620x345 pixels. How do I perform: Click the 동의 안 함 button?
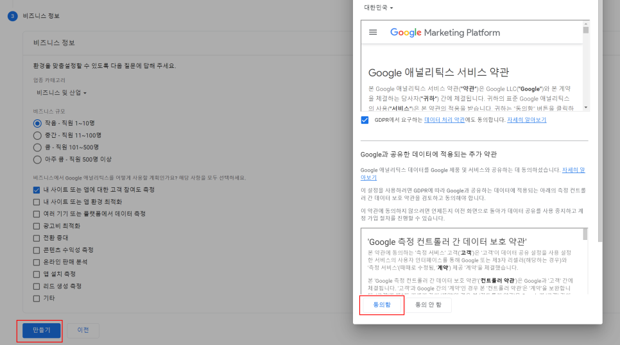[x=428, y=305]
